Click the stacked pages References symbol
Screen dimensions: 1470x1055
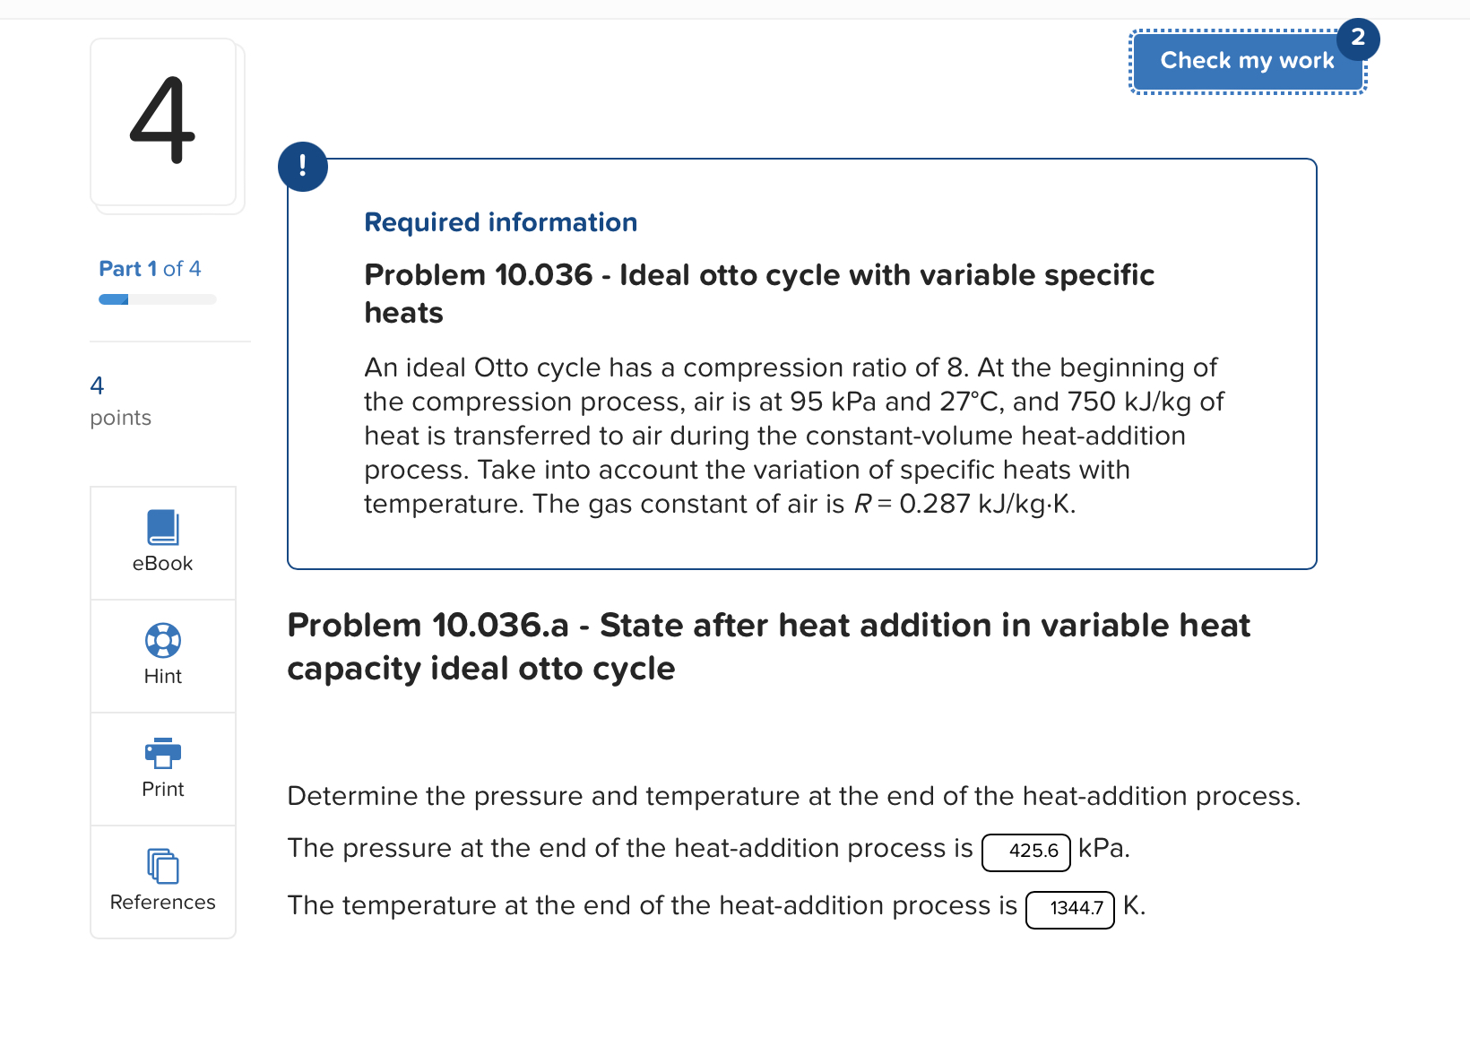pyautogui.click(x=162, y=866)
